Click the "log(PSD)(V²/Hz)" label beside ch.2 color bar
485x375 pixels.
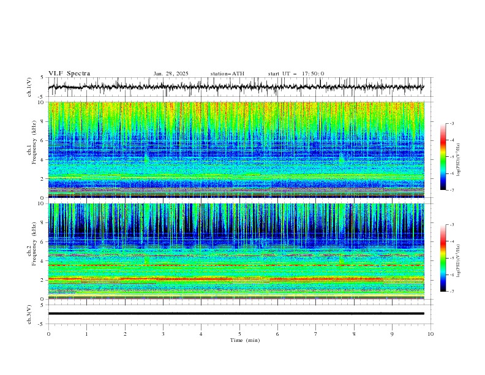pos(458,260)
